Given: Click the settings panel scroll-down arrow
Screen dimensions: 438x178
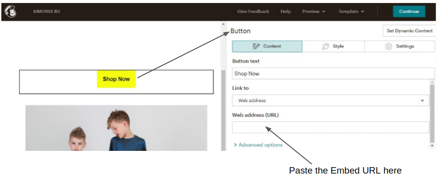Looking at the screenshot, I should pos(433,145).
